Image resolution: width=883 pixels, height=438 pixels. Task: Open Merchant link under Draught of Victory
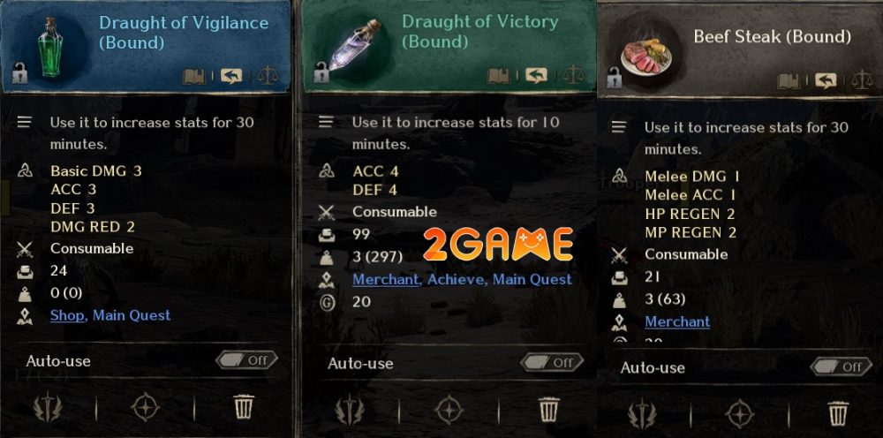click(x=386, y=279)
